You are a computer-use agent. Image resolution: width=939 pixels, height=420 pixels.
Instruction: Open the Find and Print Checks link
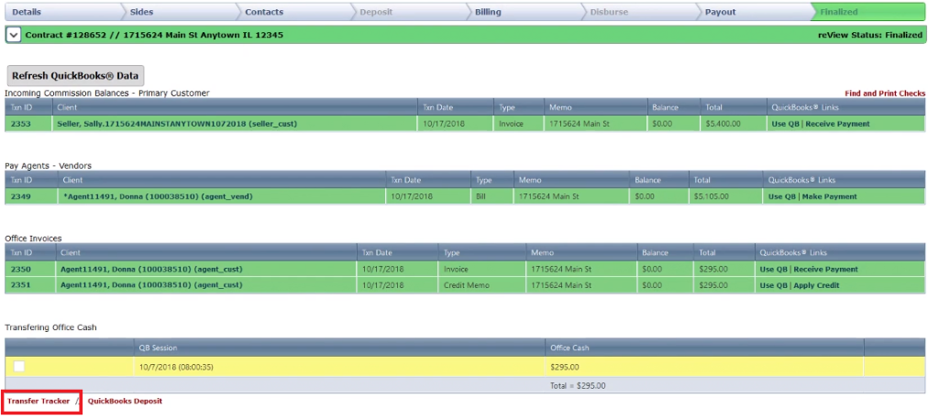[884, 94]
